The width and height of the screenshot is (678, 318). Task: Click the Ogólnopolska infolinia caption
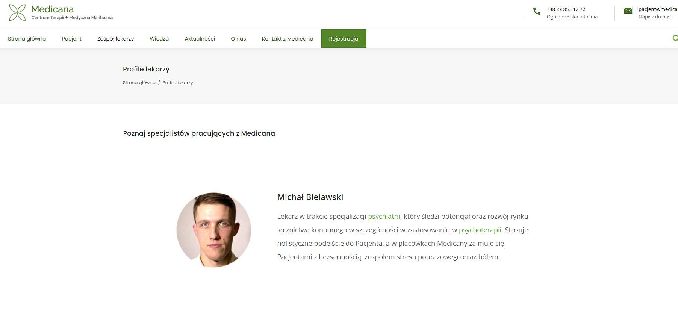[x=572, y=17]
